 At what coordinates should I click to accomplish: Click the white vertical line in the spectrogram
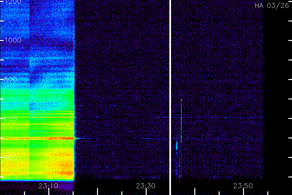(170, 97)
